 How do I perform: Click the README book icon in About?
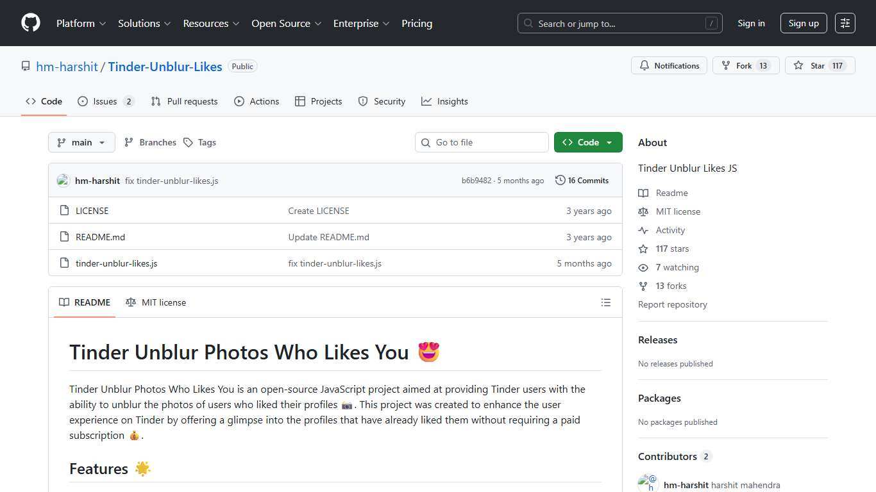tap(643, 193)
